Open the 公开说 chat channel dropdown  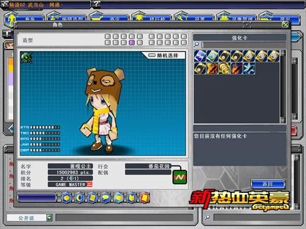50,218
